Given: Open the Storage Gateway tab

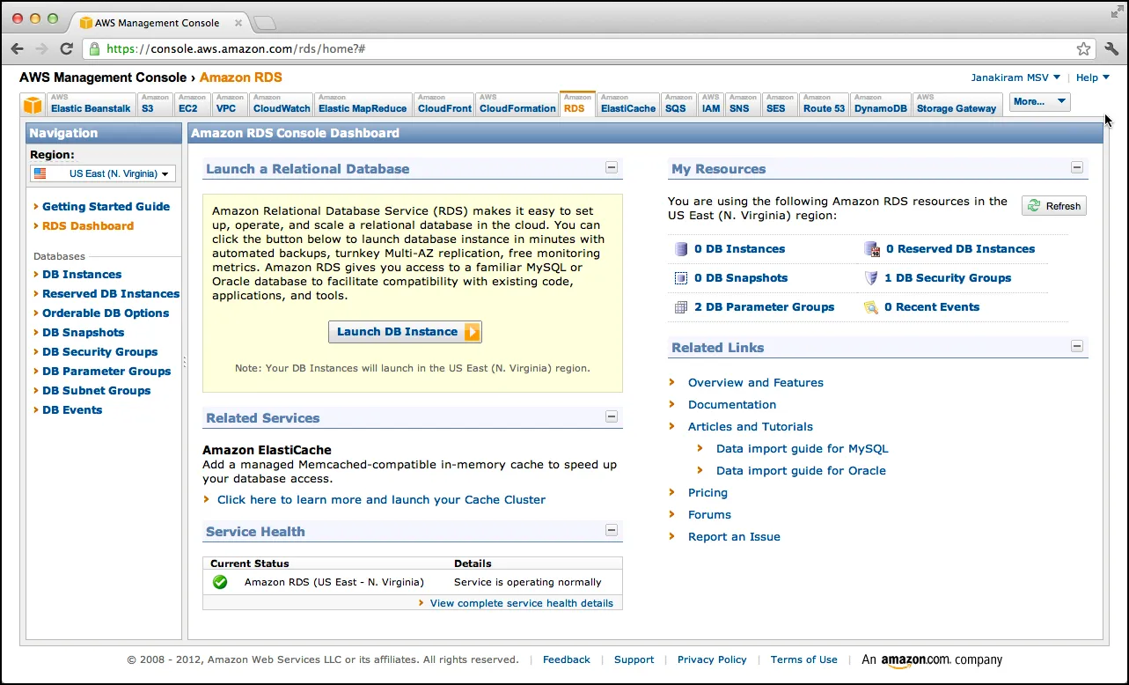Looking at the screenshot, I should pos(957,105).
